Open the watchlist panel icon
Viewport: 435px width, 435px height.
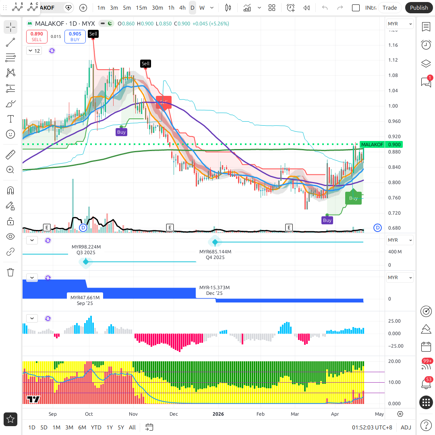pos(426,27)
